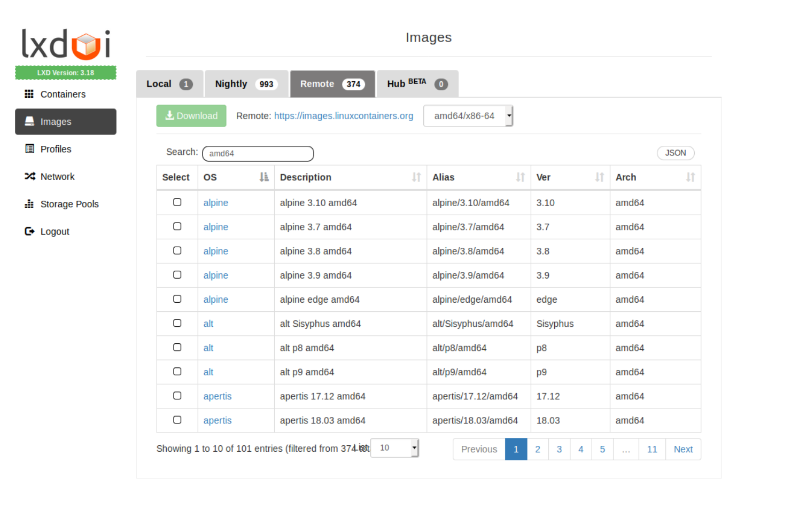Click the Containers grid icon in sidebar
The image size is (791, 527).
coord(29,94)
